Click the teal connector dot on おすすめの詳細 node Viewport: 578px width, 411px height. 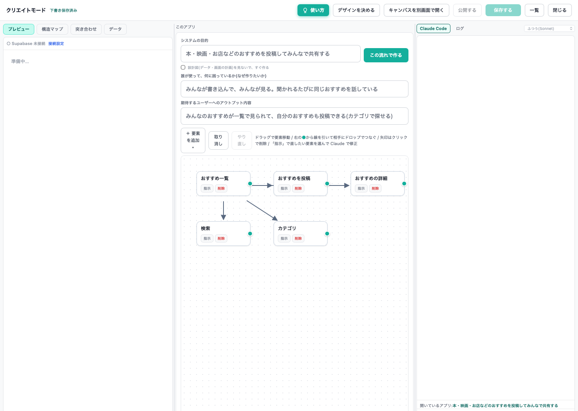pos(404,184)
